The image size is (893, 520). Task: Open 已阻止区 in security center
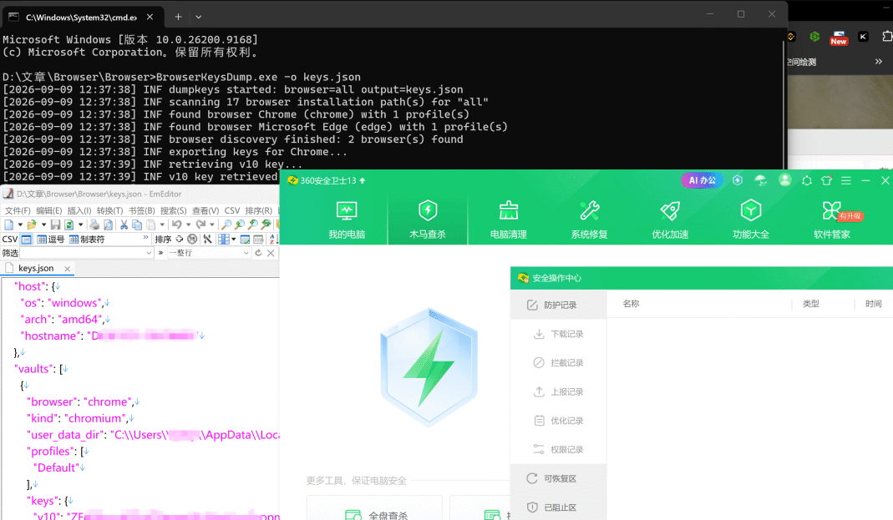click(558, 507)
